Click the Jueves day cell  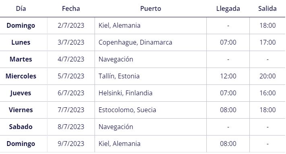[x=21, y=93]
